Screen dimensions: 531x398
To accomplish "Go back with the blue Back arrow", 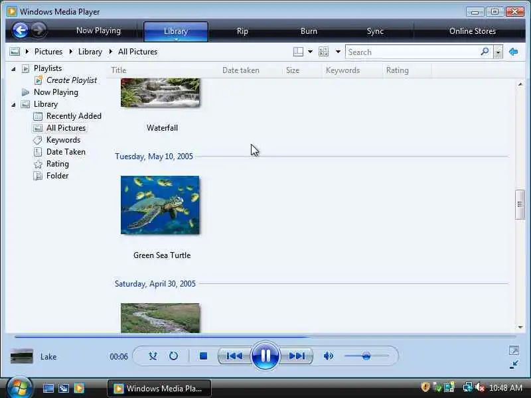I will (21, 31).
